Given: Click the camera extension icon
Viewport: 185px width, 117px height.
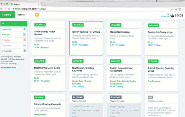Looking at the screenshot, I should pyautogui.click(x=176, y=10).
